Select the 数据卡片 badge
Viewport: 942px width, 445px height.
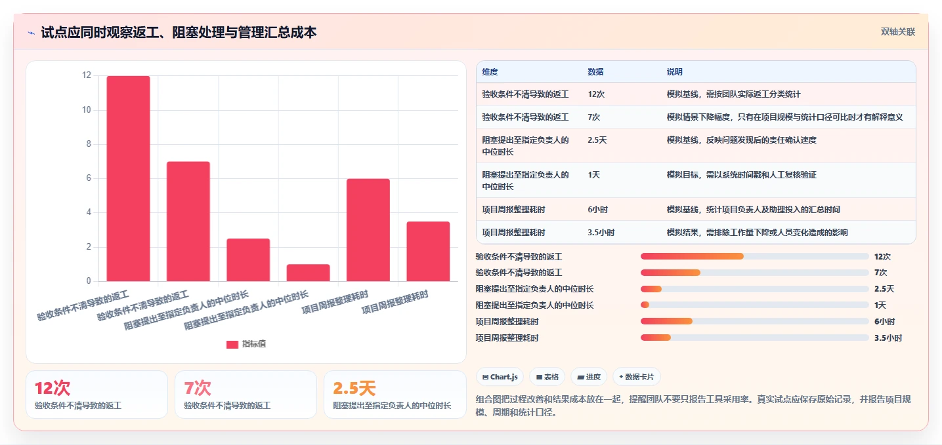point(637,377)
